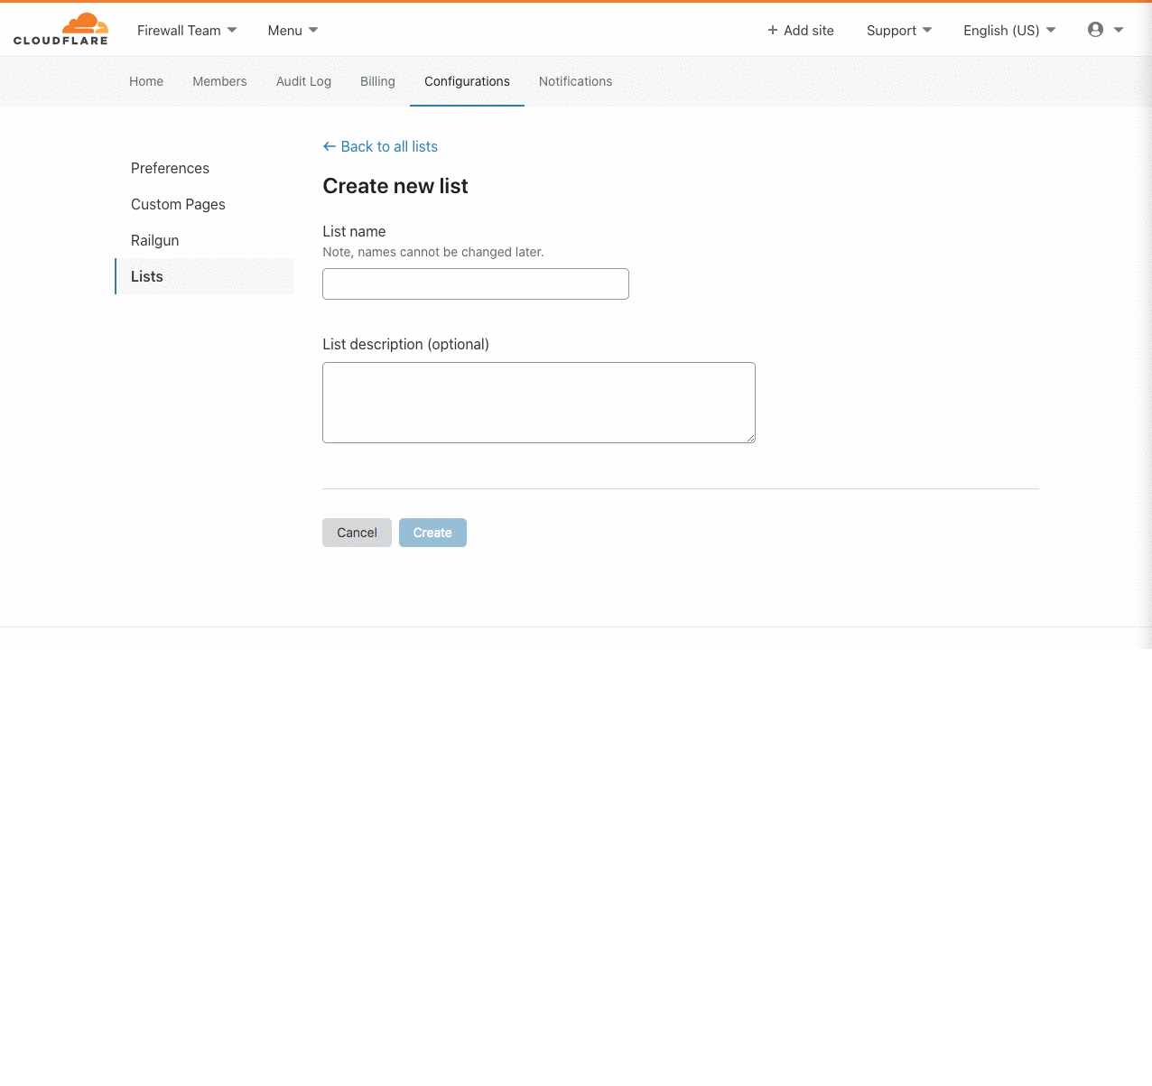
Task: Open the Billing tab
Action: click(x=377, y=81)
